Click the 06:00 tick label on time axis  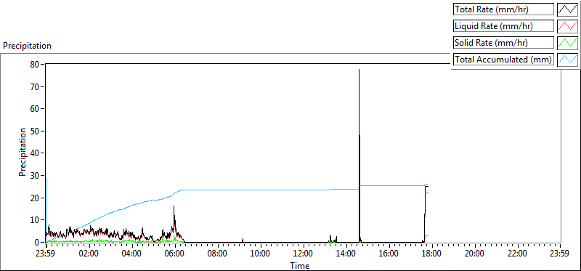tap(174, 254)
